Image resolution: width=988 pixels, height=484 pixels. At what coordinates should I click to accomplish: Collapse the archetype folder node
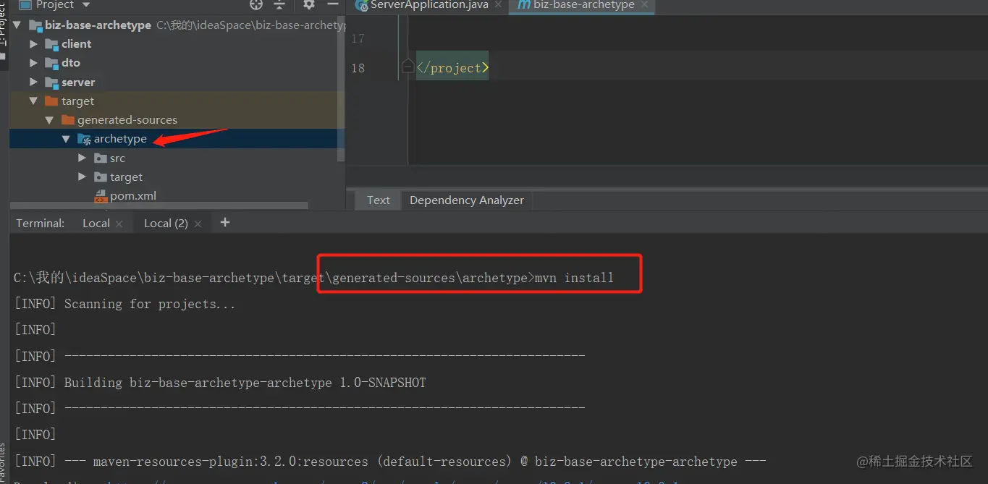(x=66, y=139)
